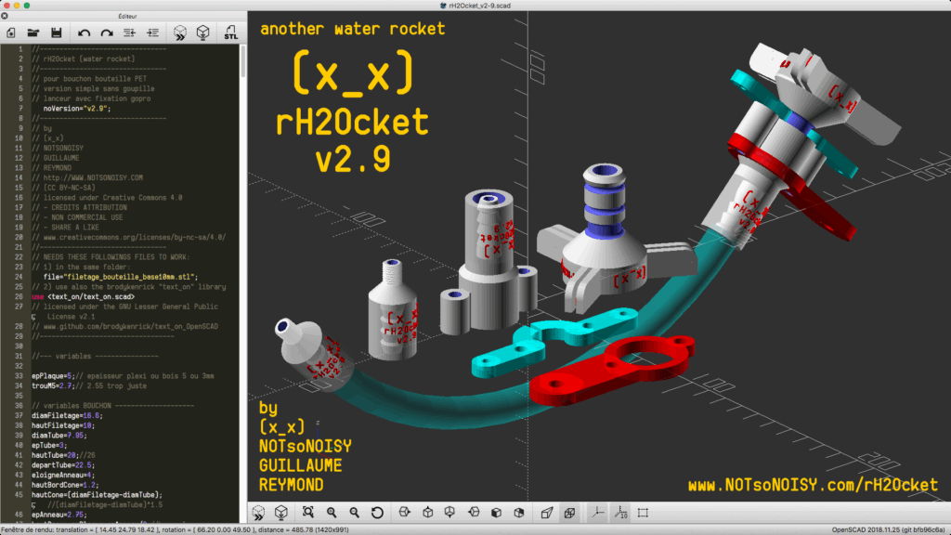Enable Perspective projection
This screenshot has width=951, height=535.
click(x=546, y=513)
